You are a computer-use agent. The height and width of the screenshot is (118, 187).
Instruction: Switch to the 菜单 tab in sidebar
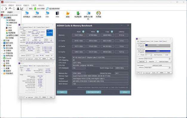click(x=3, y=12)
